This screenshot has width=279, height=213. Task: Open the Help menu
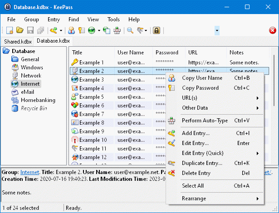(x=134, y=19)
